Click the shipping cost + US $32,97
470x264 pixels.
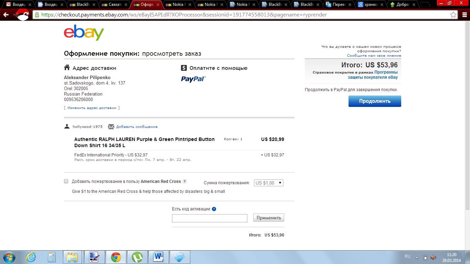(x=273, y=155)
